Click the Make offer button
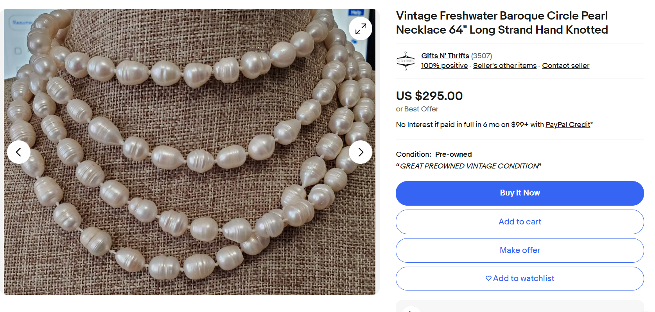655x312 pixels. coord(520,250)
